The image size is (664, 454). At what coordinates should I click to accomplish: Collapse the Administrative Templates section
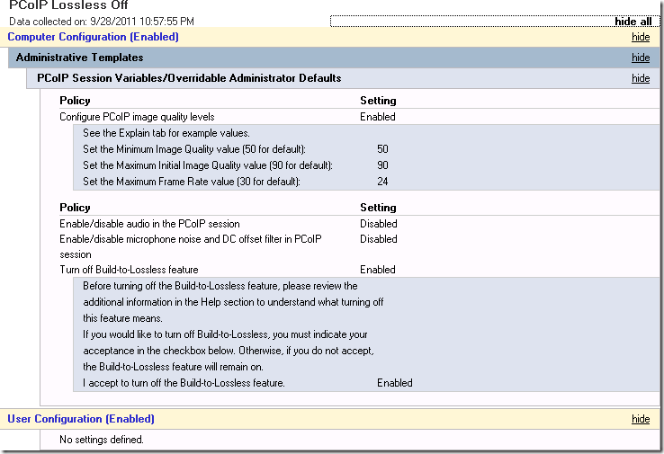(x=641, y=58)
